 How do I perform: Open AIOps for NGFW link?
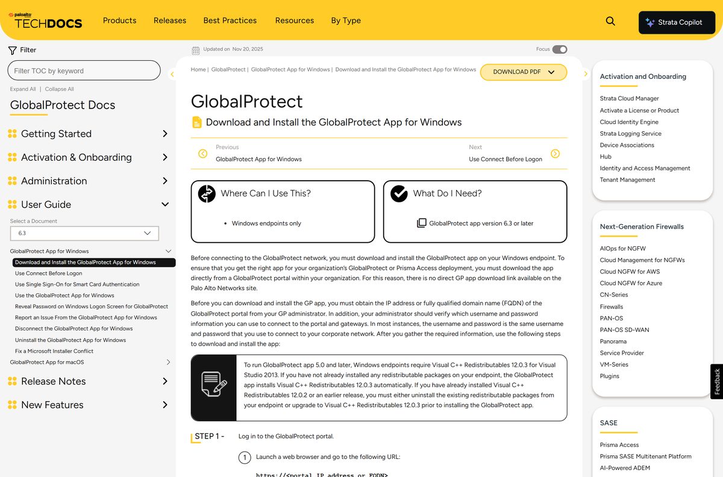623,249
